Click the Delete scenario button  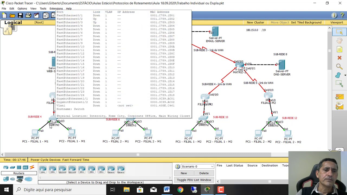pos(204,173)
